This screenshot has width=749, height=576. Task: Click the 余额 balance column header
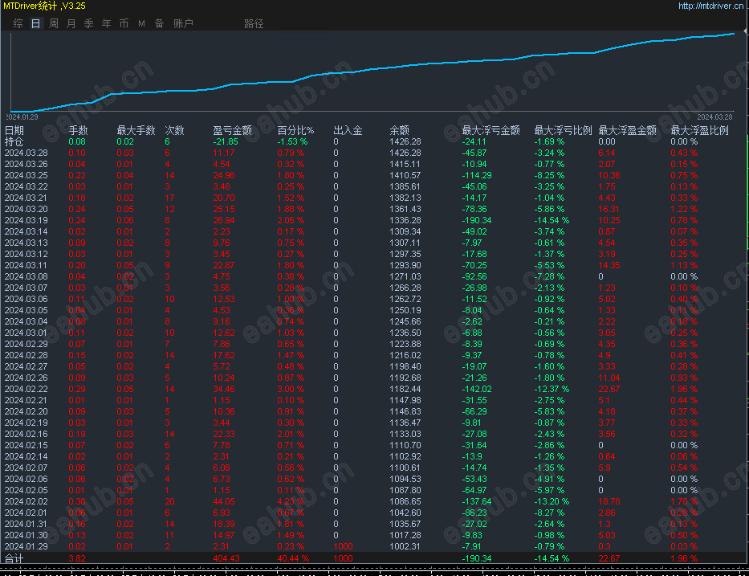tap(399, 130)
